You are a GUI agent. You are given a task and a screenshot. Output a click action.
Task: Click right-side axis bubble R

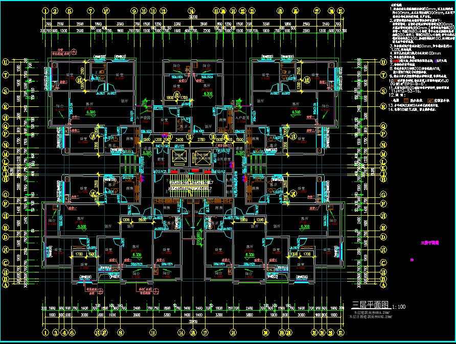click(383, 106)
